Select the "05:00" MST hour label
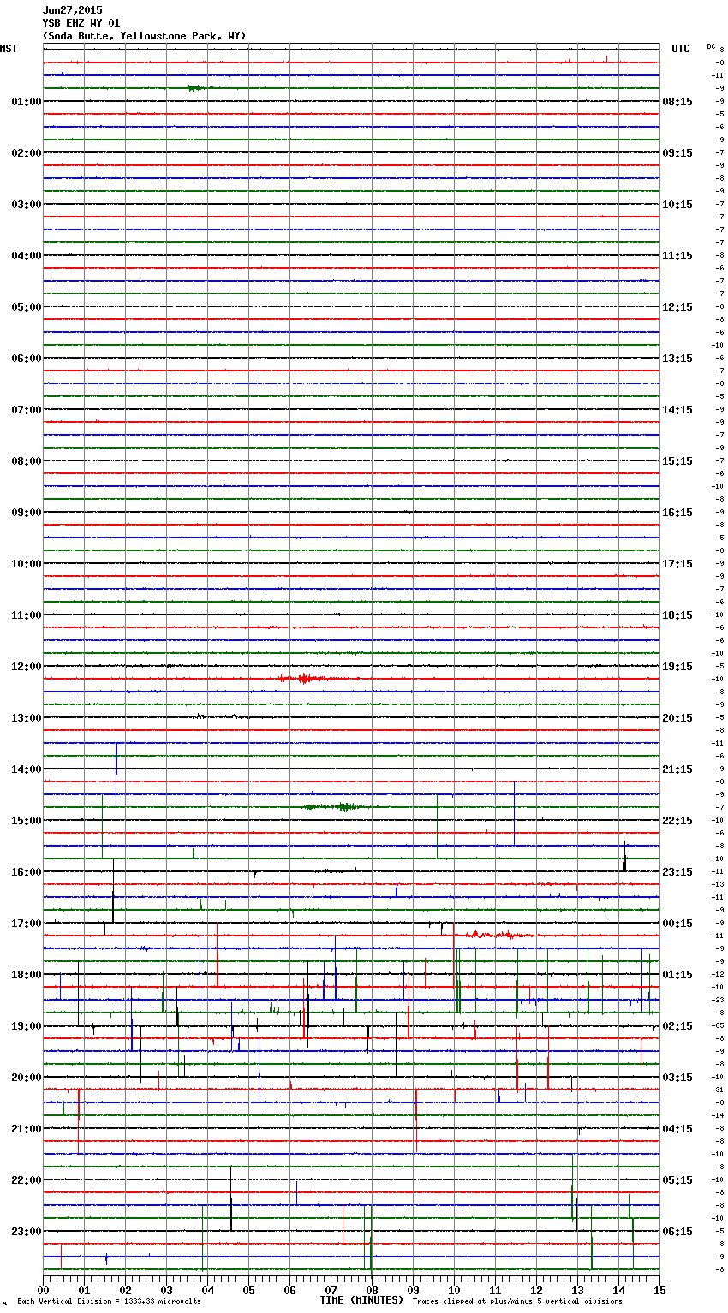Screen dimensions: 728x1313 [26, 307]
